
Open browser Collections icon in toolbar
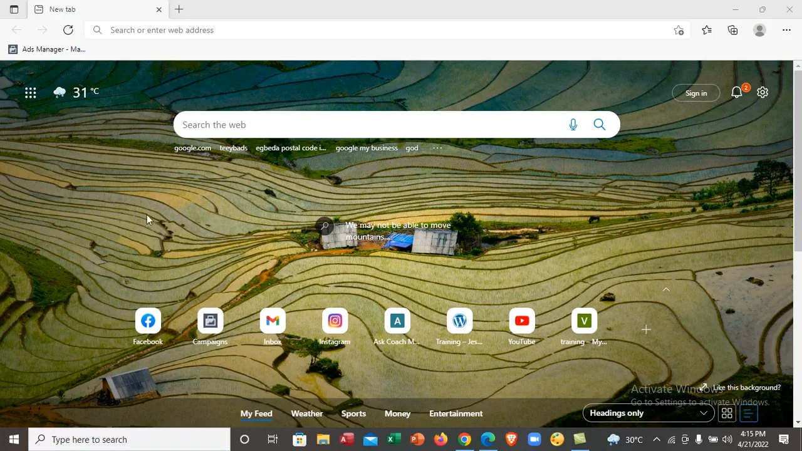[732, 30]
